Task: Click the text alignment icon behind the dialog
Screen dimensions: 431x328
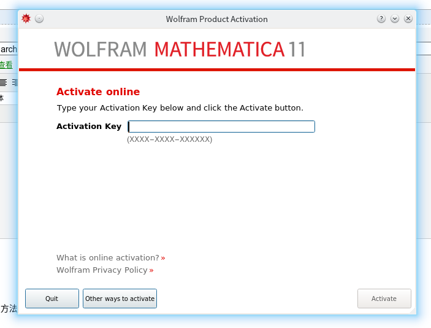Action: point(4,82)
